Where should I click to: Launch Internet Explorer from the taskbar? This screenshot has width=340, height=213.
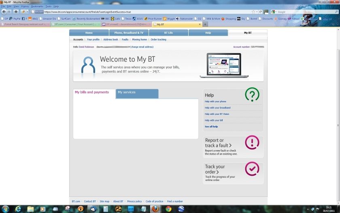click(18, 209)
